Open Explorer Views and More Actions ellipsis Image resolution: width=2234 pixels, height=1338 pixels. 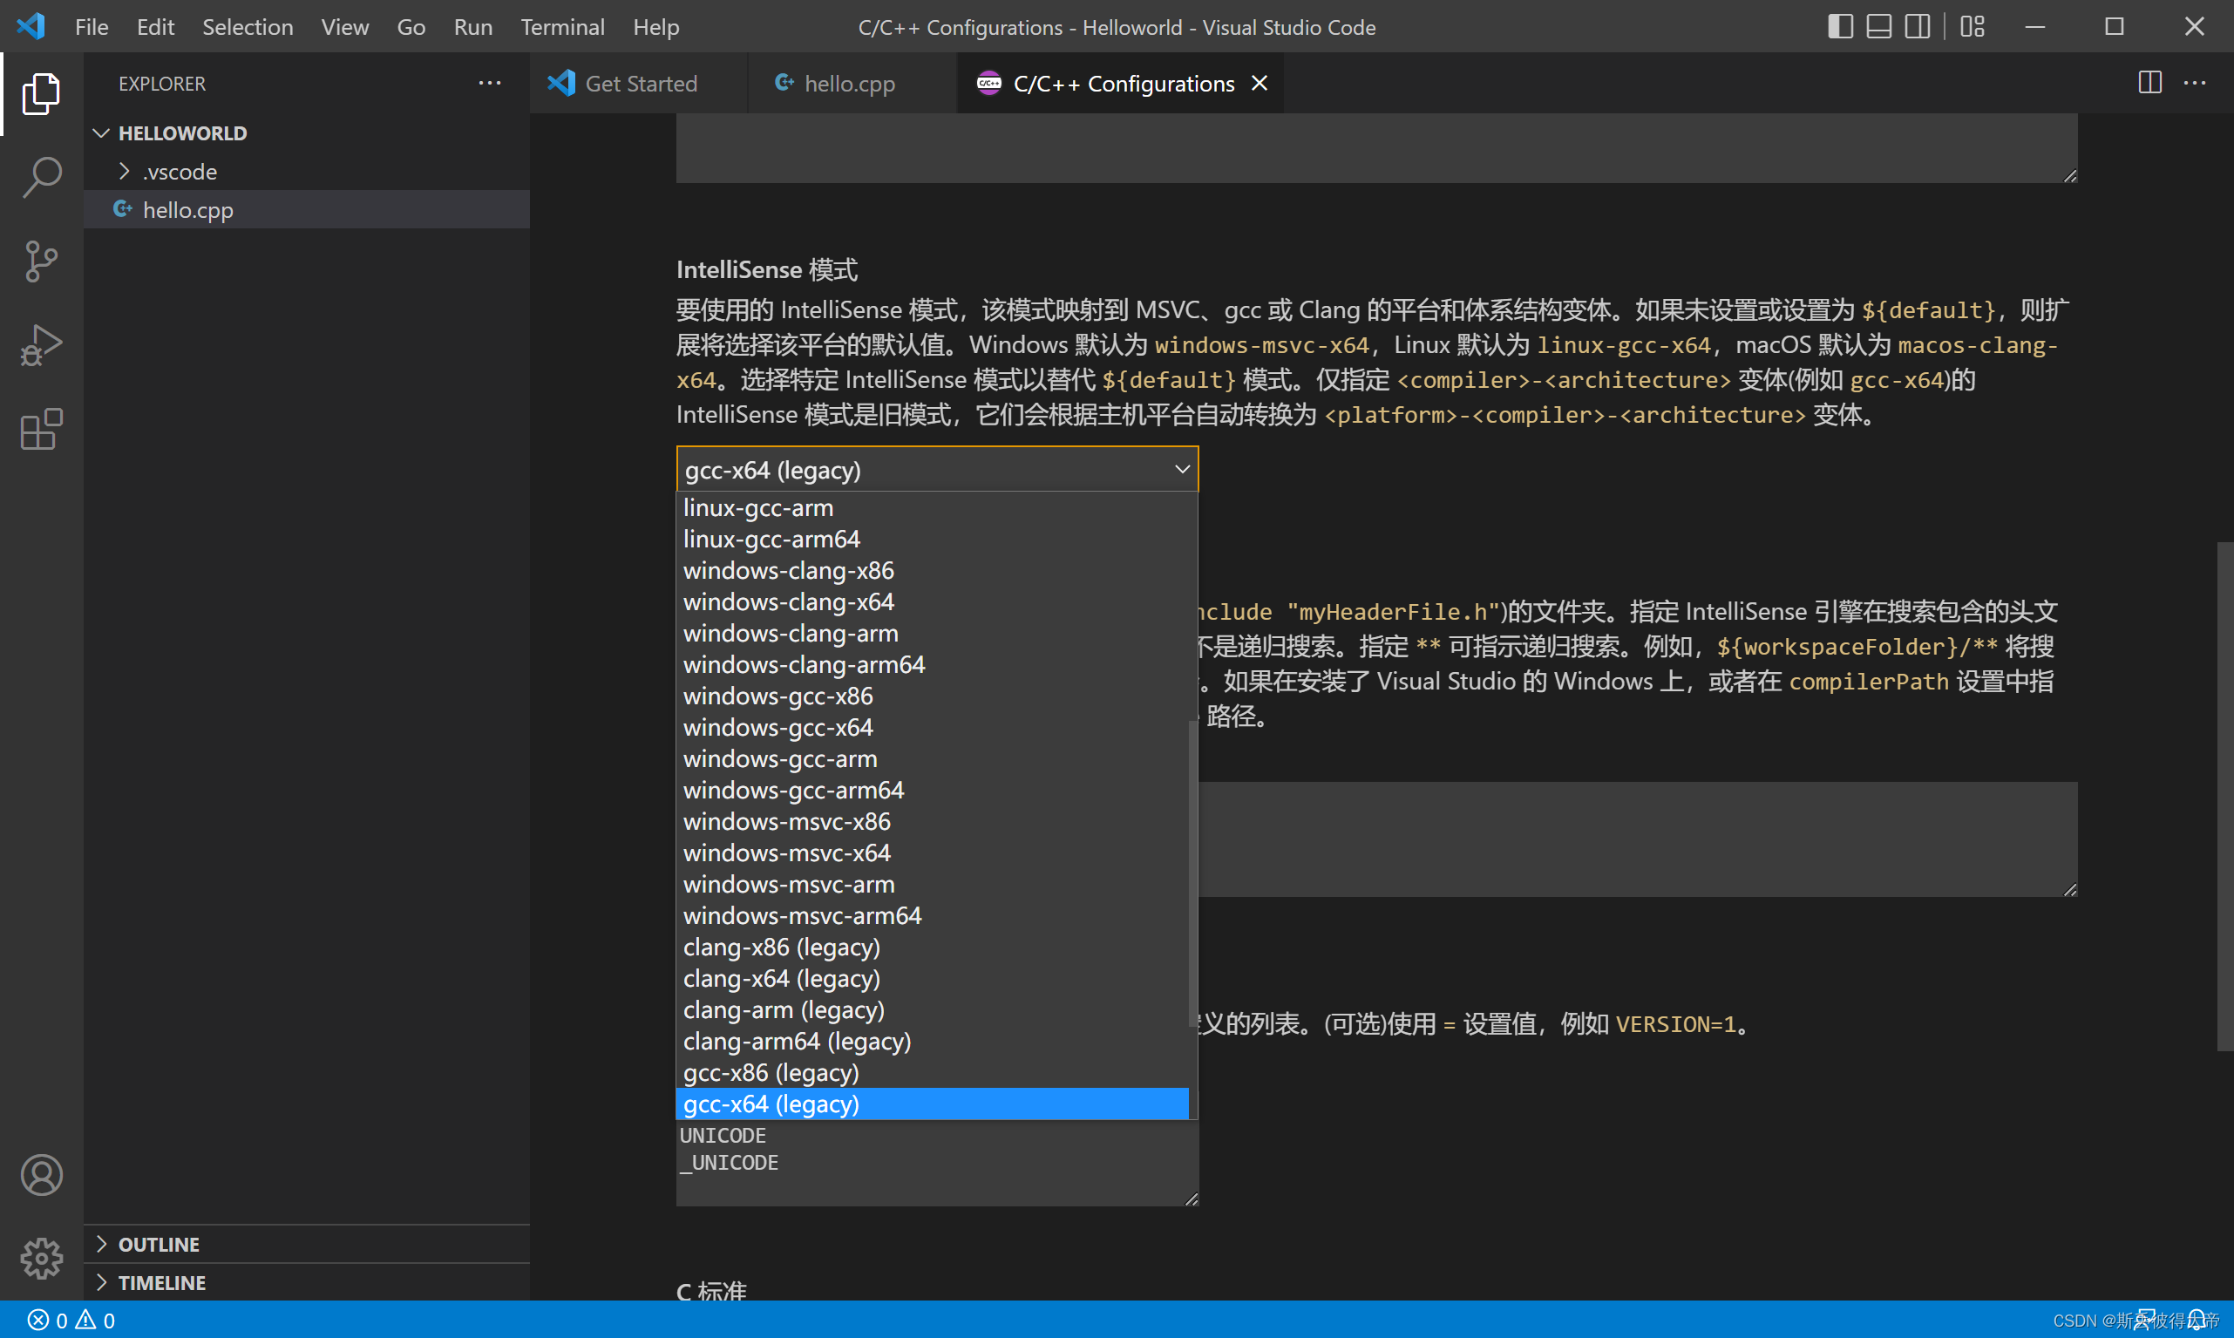point(490,83)
